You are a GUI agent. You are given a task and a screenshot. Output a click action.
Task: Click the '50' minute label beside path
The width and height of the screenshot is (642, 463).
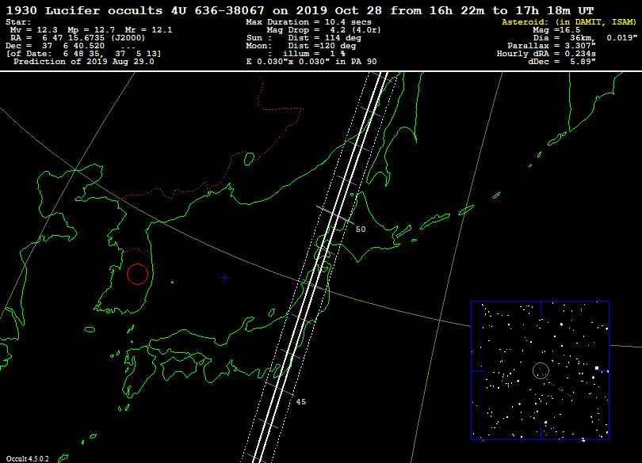361,230
